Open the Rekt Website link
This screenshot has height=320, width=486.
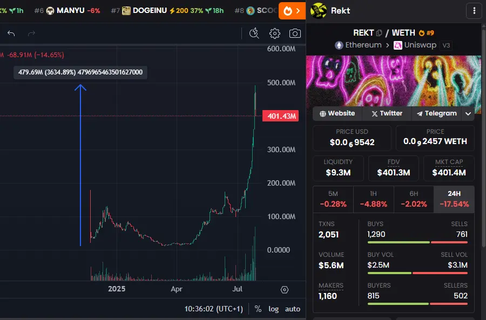(337, 113)
